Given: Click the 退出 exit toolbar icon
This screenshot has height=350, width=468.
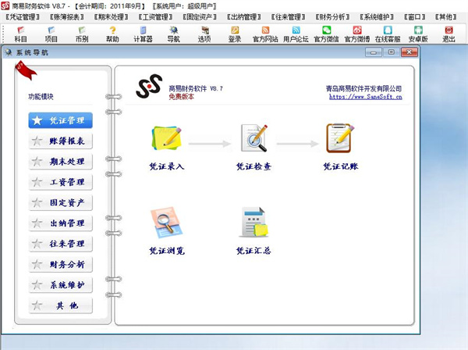Looking at the screenshot, I should tap(448, 34).
